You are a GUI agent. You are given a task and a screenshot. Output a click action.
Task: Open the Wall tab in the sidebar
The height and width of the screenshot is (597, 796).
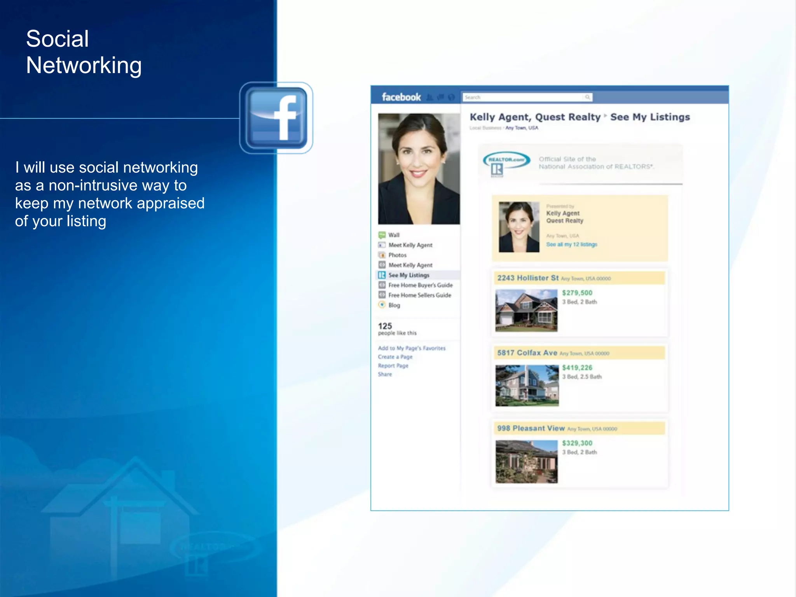[394, 235]
